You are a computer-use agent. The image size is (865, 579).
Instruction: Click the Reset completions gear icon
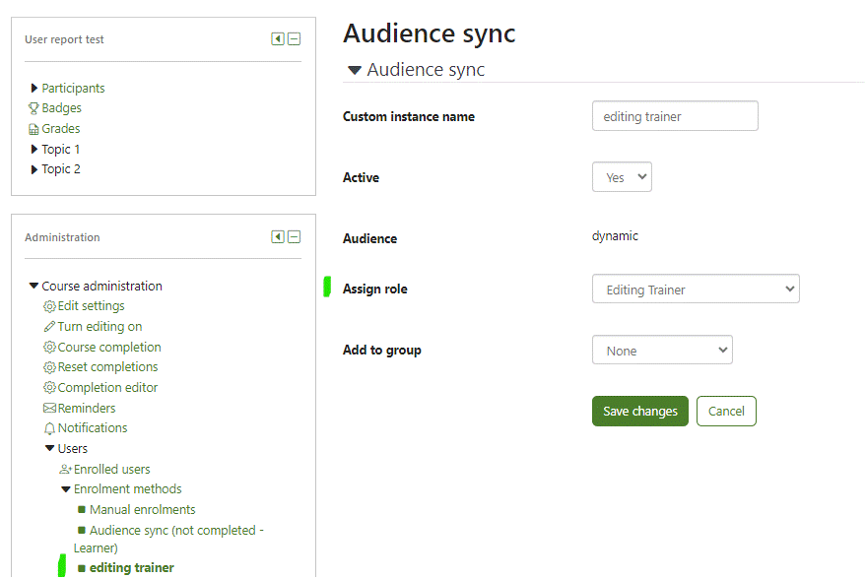49,367
